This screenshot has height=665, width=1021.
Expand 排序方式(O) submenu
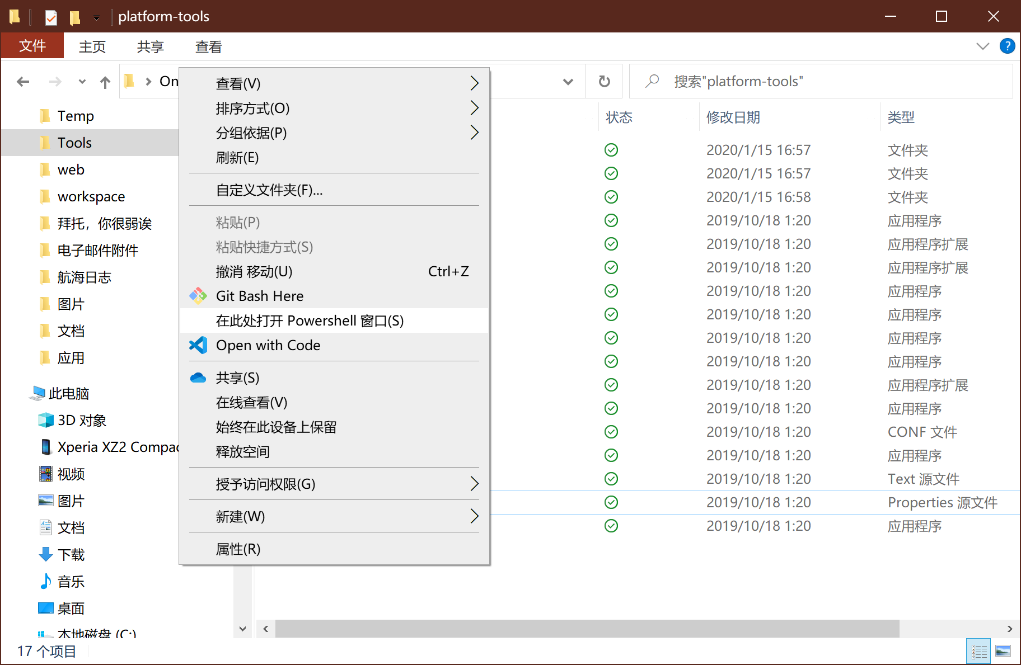(334, 108)
